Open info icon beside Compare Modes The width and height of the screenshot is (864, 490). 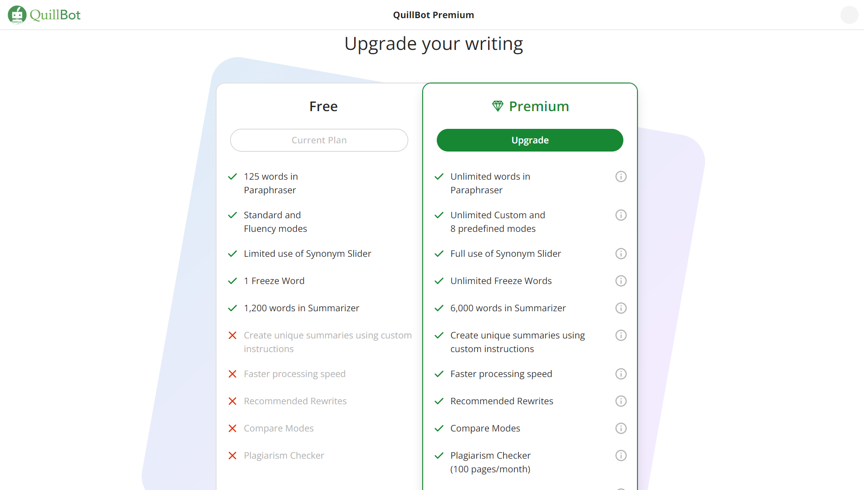point(621,428)
